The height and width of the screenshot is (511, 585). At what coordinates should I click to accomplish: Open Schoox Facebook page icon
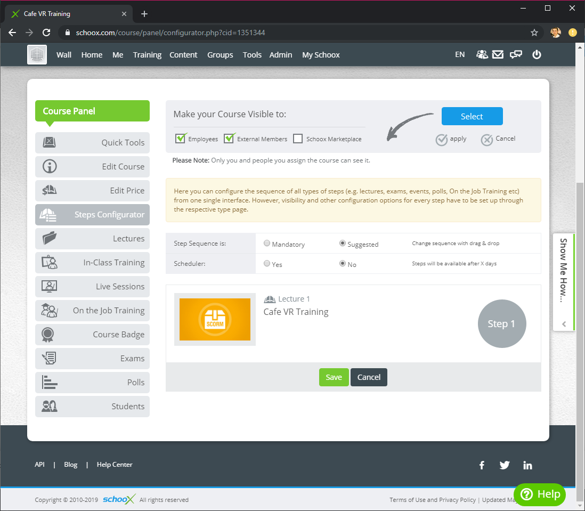(482, 465)
